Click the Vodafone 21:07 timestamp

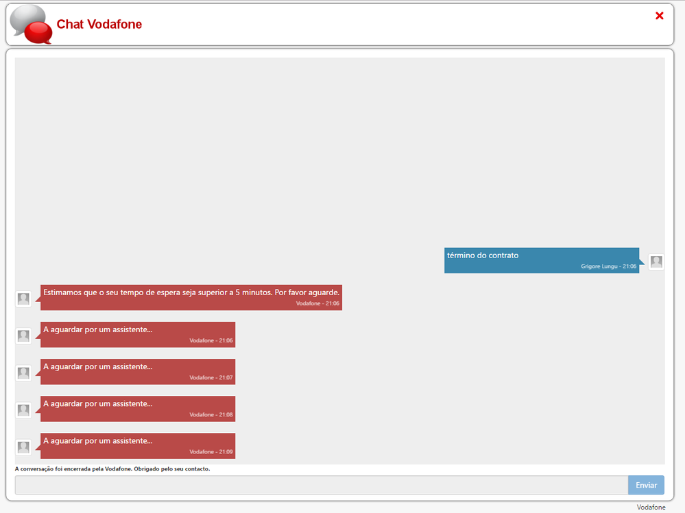click(x=210, y=377)
